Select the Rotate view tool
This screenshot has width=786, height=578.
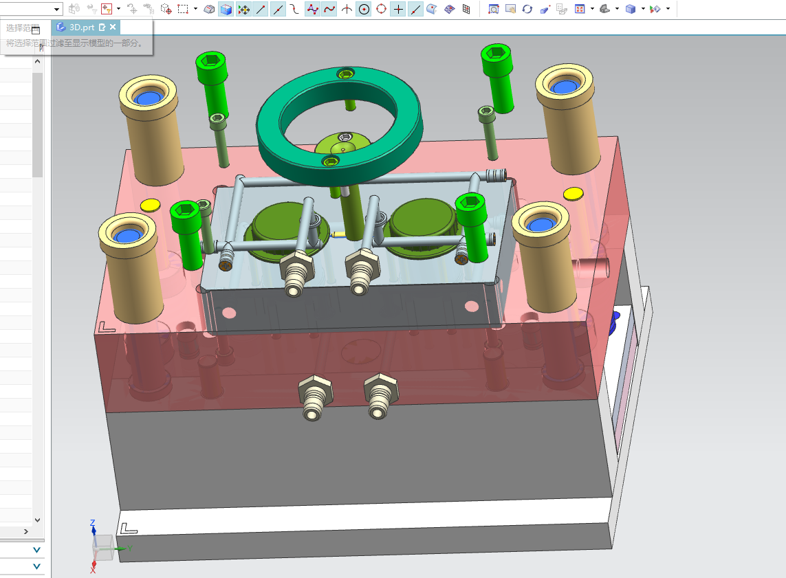(527, 9)
